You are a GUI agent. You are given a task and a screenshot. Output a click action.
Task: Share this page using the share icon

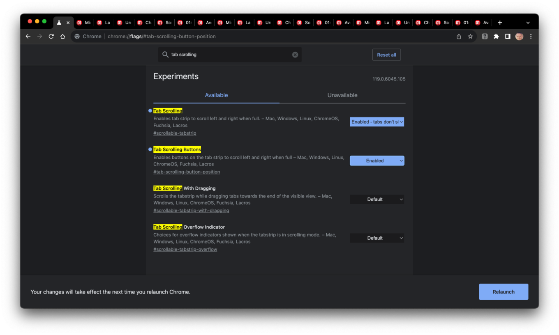tap(459, 36)
